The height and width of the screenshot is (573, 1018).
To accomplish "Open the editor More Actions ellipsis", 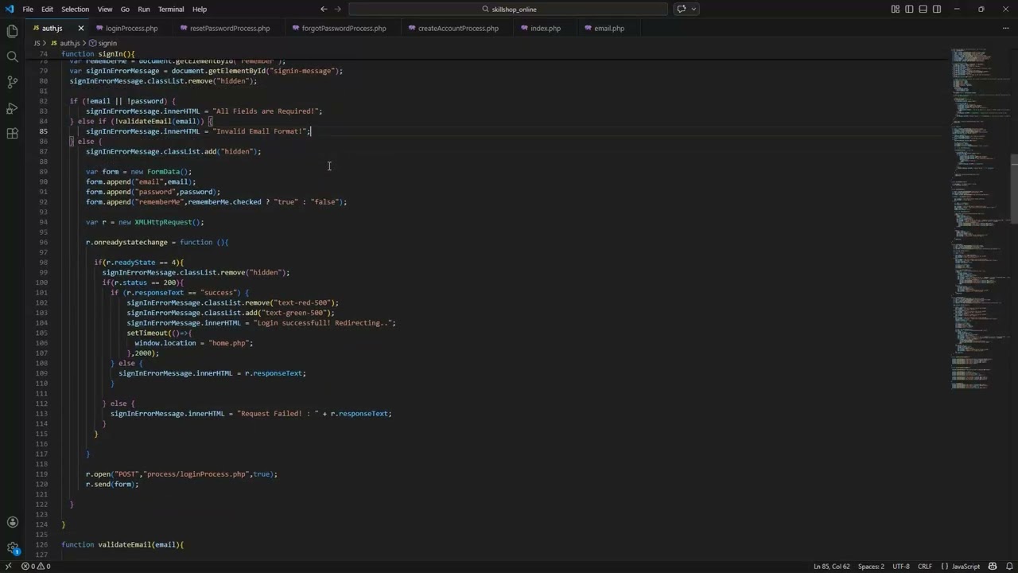I will pos(1005,28).
